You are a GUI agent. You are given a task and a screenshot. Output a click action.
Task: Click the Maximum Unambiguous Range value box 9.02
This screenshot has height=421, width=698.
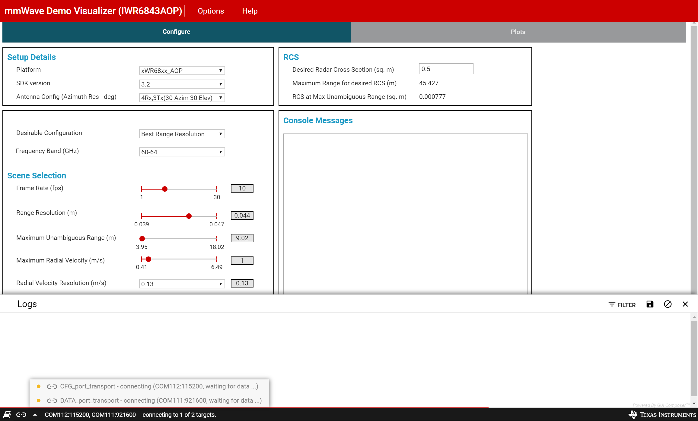click(x=242, y=238)
